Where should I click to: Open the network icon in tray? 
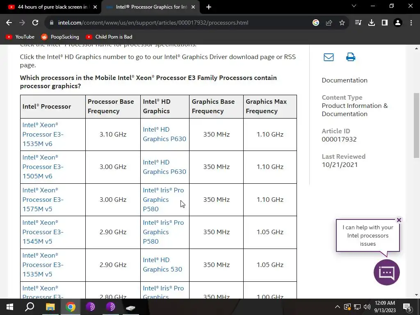pos(357,307)
